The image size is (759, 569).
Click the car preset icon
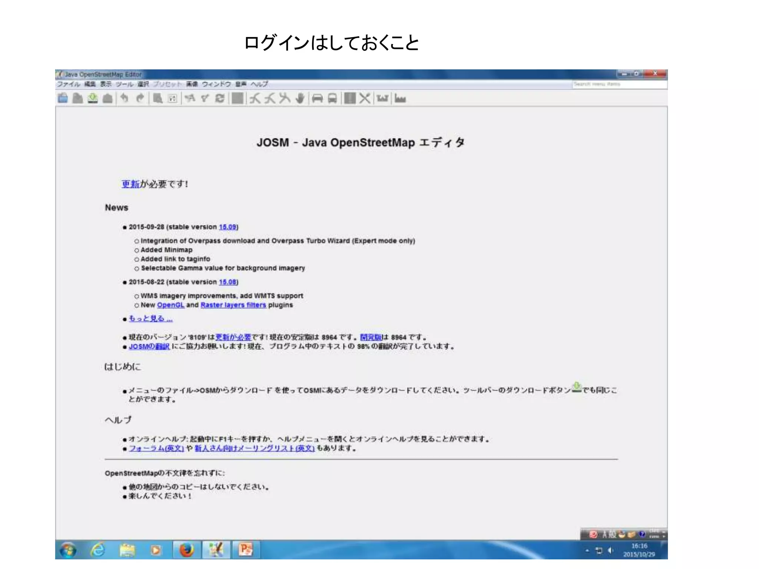pyautogui.click(x=317, y=98)
